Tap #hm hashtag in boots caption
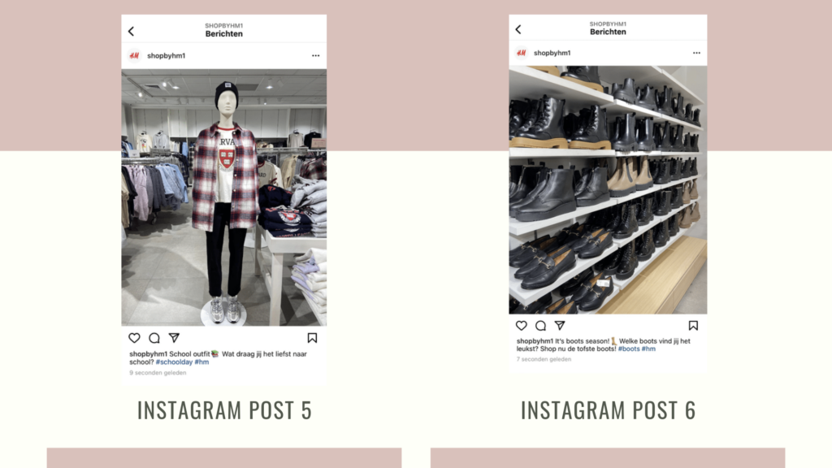Image resolution: width=832 pixels, height=468 pixels. [x=648, y=349]
